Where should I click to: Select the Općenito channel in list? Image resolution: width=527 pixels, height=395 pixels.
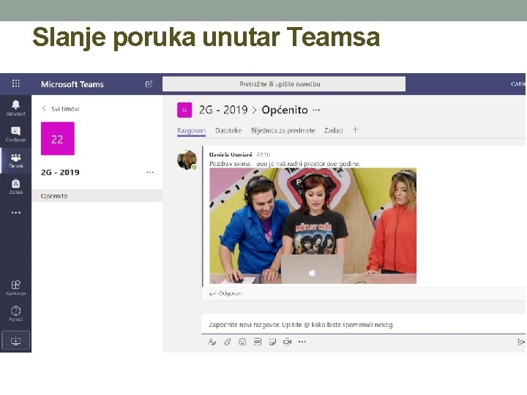[97, 196]
